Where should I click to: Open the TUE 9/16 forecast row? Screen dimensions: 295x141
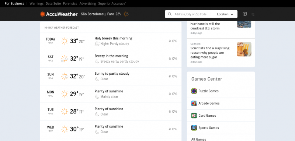(x=111, y=112)
